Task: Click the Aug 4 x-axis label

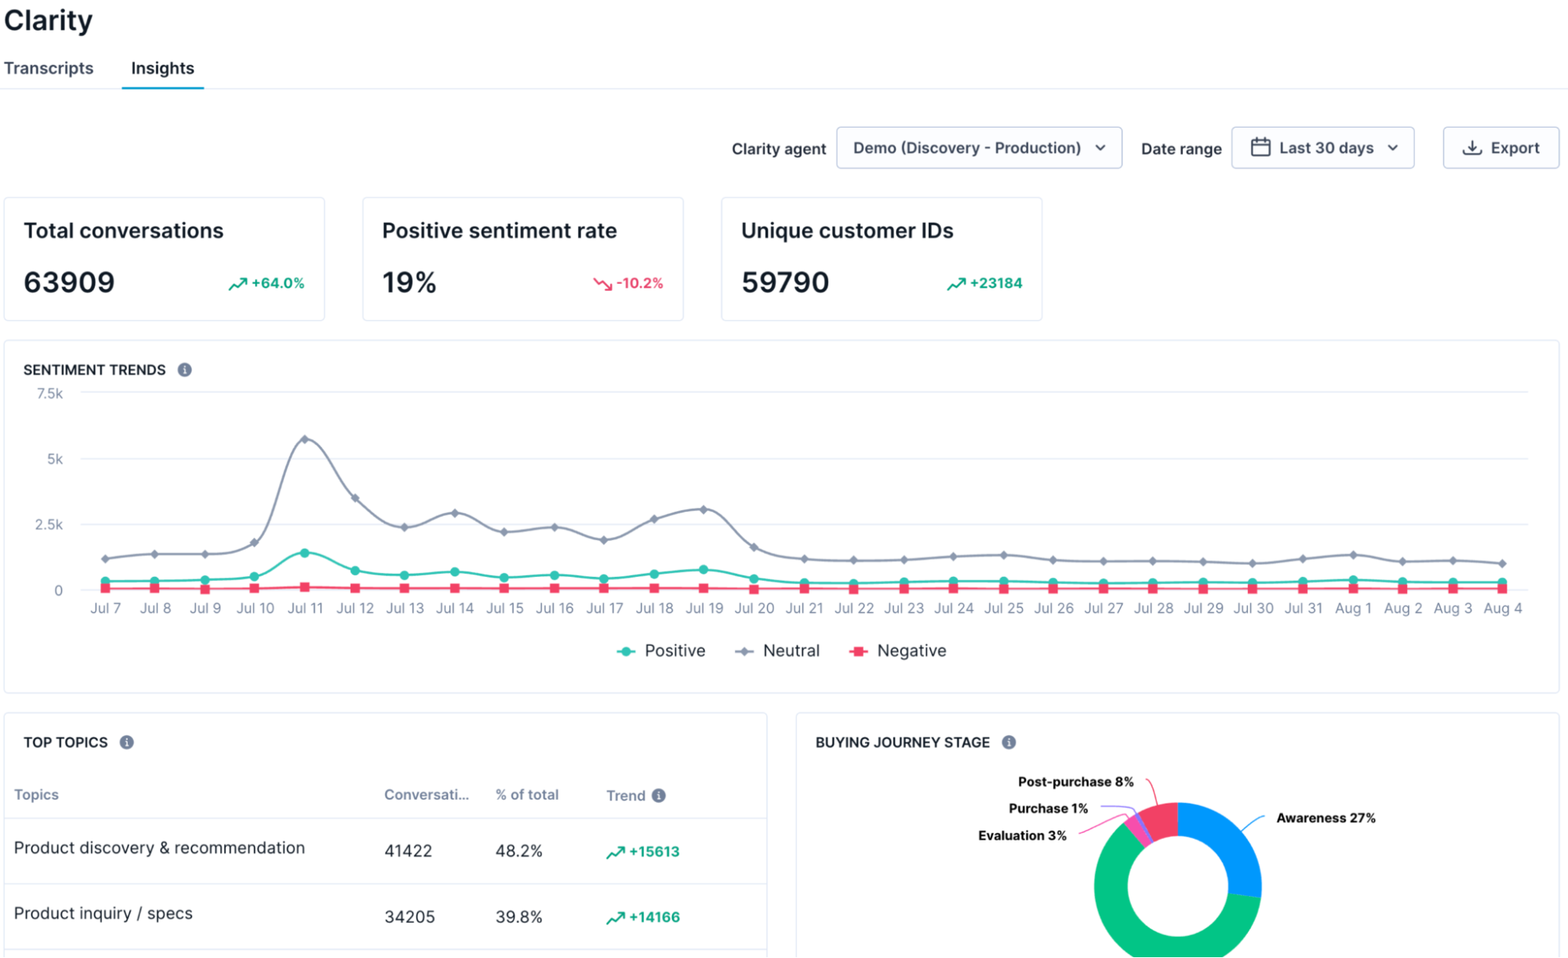Action: (1502, 608)
